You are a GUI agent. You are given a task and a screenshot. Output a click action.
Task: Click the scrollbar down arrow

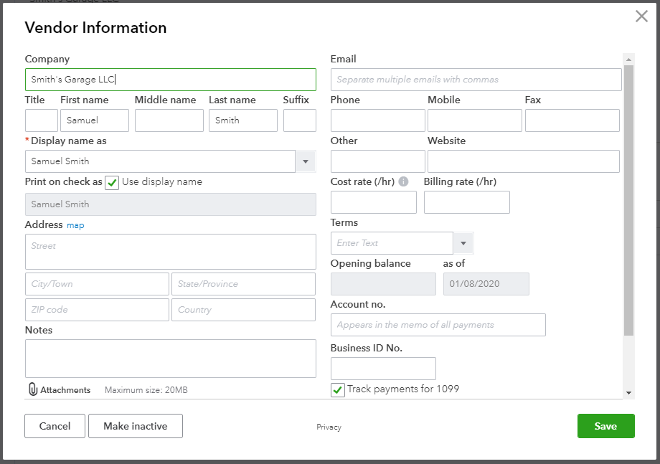(x=628, y=393)
